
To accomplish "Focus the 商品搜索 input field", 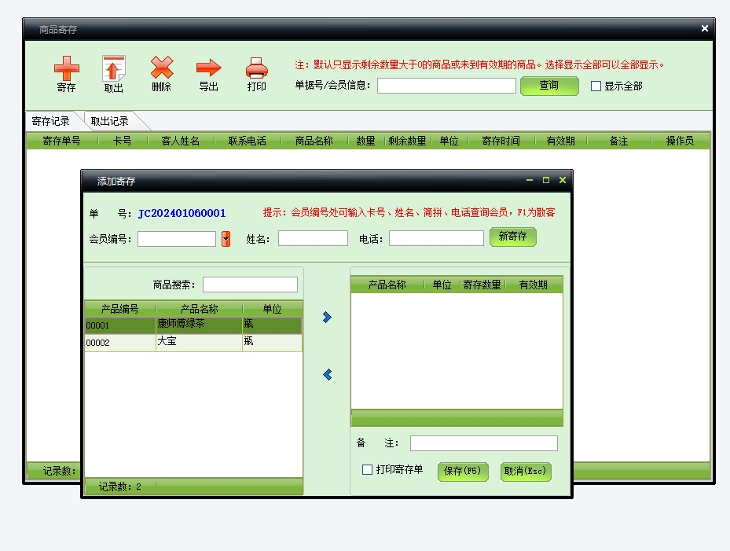I will [x=250, y=285].
